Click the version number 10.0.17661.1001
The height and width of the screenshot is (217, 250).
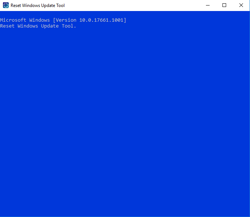pos(101,20)
